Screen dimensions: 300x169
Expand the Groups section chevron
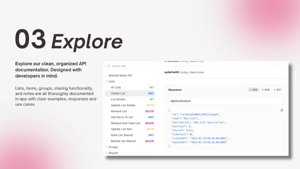106,147
